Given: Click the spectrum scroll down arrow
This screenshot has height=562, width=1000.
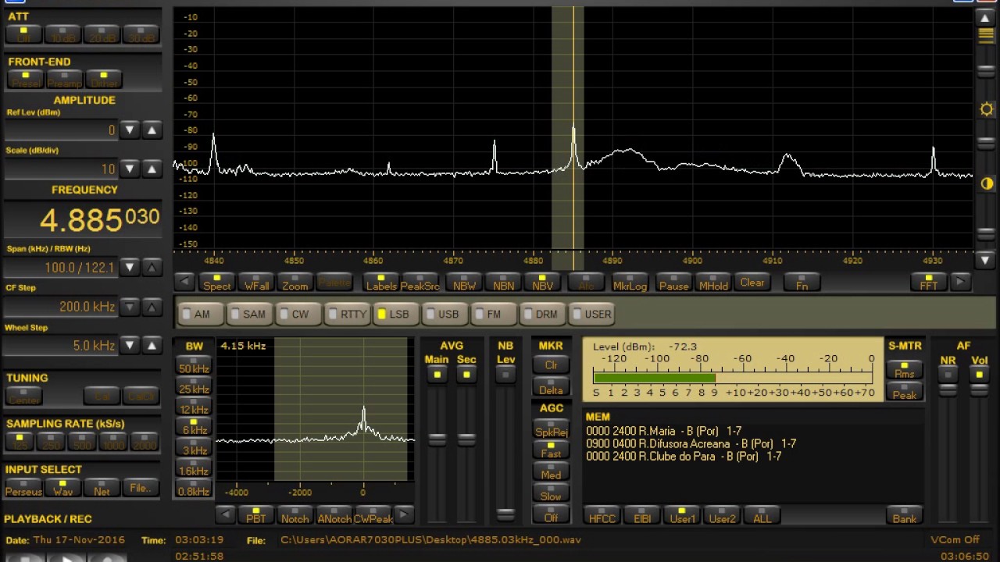Looking at the screenshot, I should [985, 260].
